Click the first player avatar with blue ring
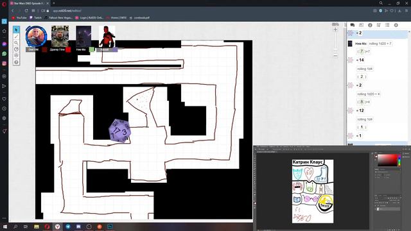Image resolution: width=411 pixels, height=231 pixels. click(x=37, y=37)
